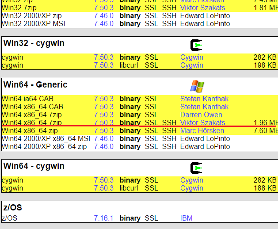278x229 pixels.
Task: Click the bold "z/OS" section heading
Action: click(12, 207)
